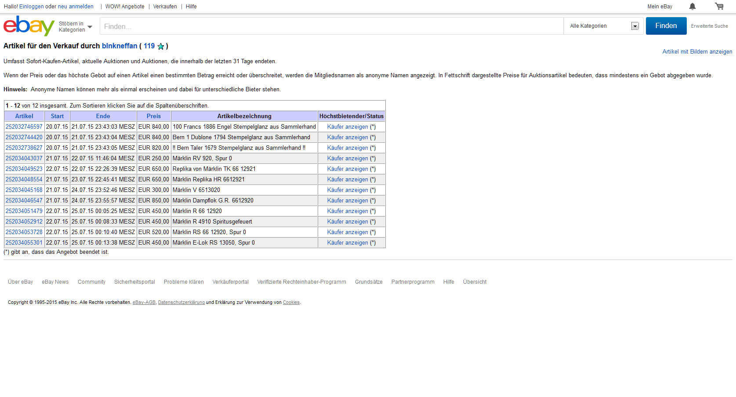Open Partnerprogramm footer link
Viewport: 736px width, 397px height.
413,282
